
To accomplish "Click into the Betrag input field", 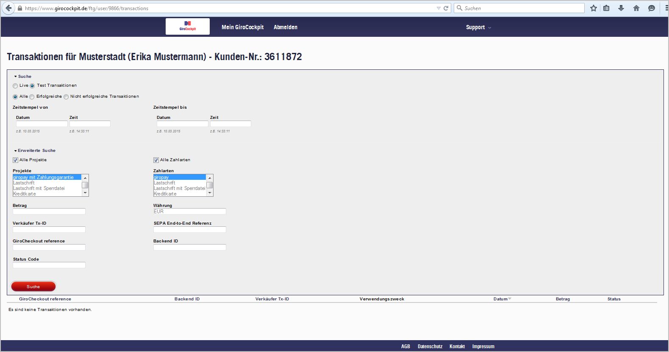I will coord(49,211).
